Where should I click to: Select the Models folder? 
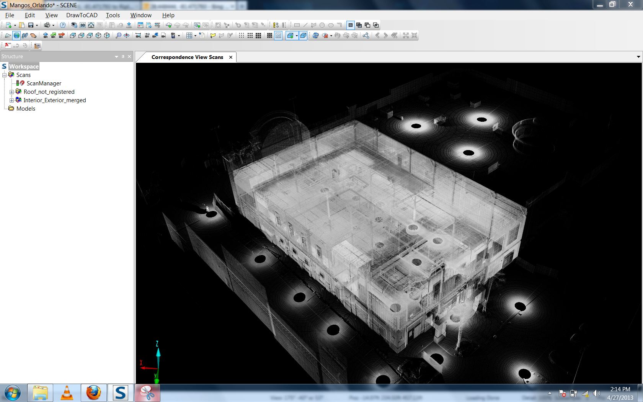click(x=26, y=109)
